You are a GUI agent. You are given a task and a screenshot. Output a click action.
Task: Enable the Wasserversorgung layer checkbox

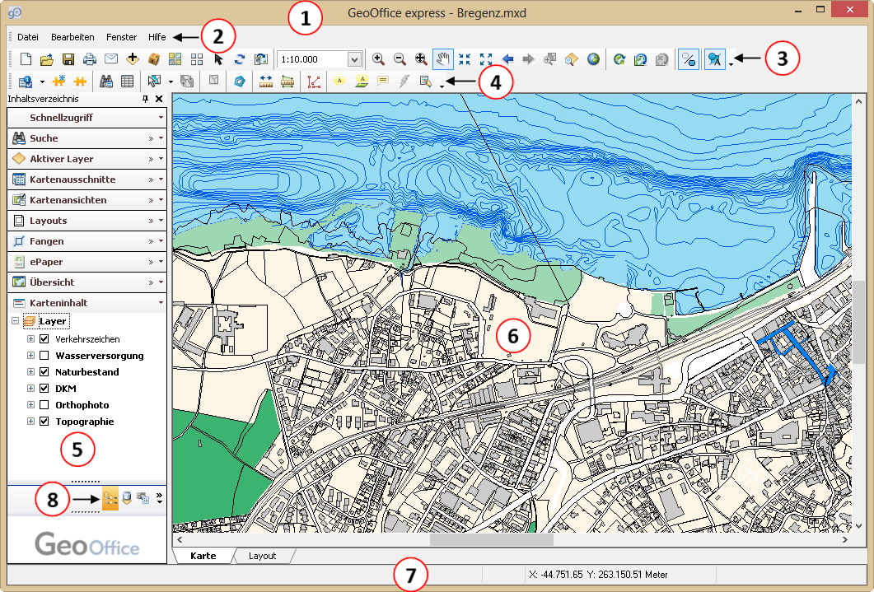coord(44,356)
